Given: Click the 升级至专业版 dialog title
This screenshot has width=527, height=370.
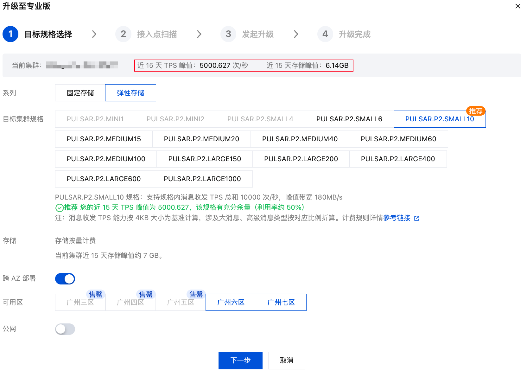Looking at the screenshot, I should coord(27,6).
